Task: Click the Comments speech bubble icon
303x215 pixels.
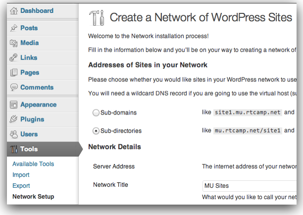Action: point(14,87)
